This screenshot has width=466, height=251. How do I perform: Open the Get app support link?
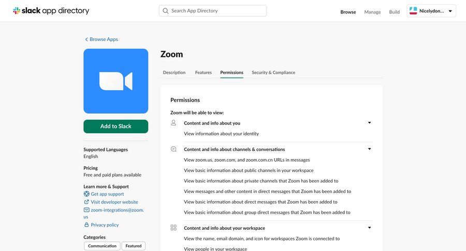tap(107, 194)
